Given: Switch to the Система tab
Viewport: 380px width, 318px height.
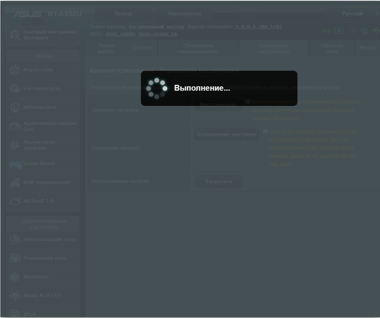Looking at the screenshot, I should pos(143,48).
